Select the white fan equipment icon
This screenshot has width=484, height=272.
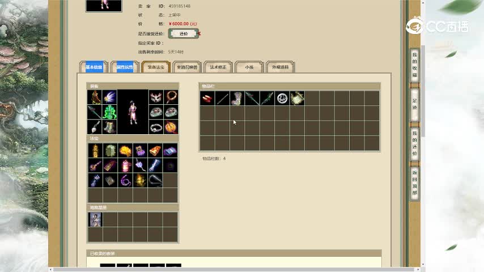[x=109, y=97]
